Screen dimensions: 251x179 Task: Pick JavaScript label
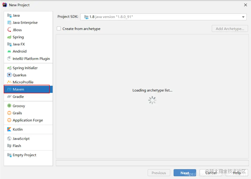[21, 139]
